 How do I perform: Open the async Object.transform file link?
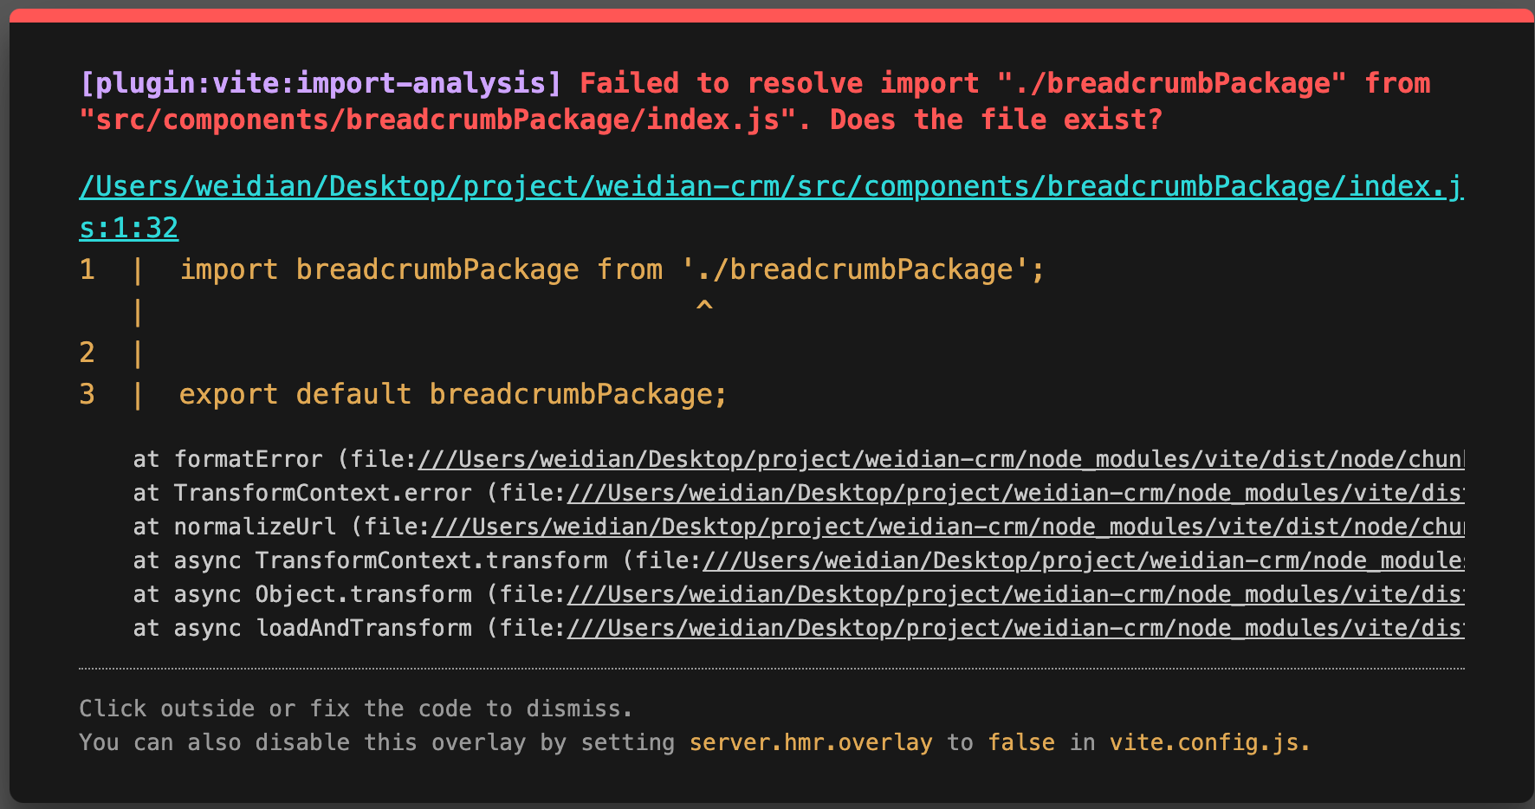(1014, 595)
